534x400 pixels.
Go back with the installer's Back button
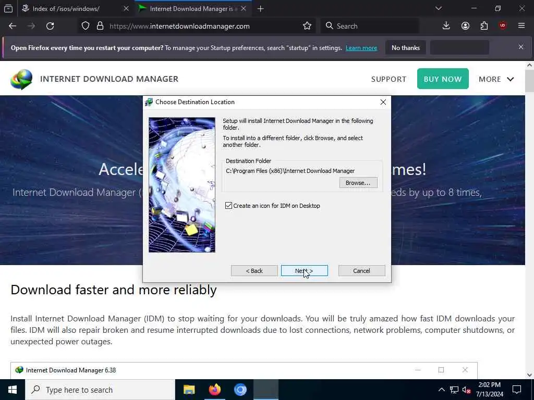[254, 271]
